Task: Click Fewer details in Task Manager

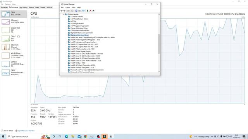Action: (7, 131)
